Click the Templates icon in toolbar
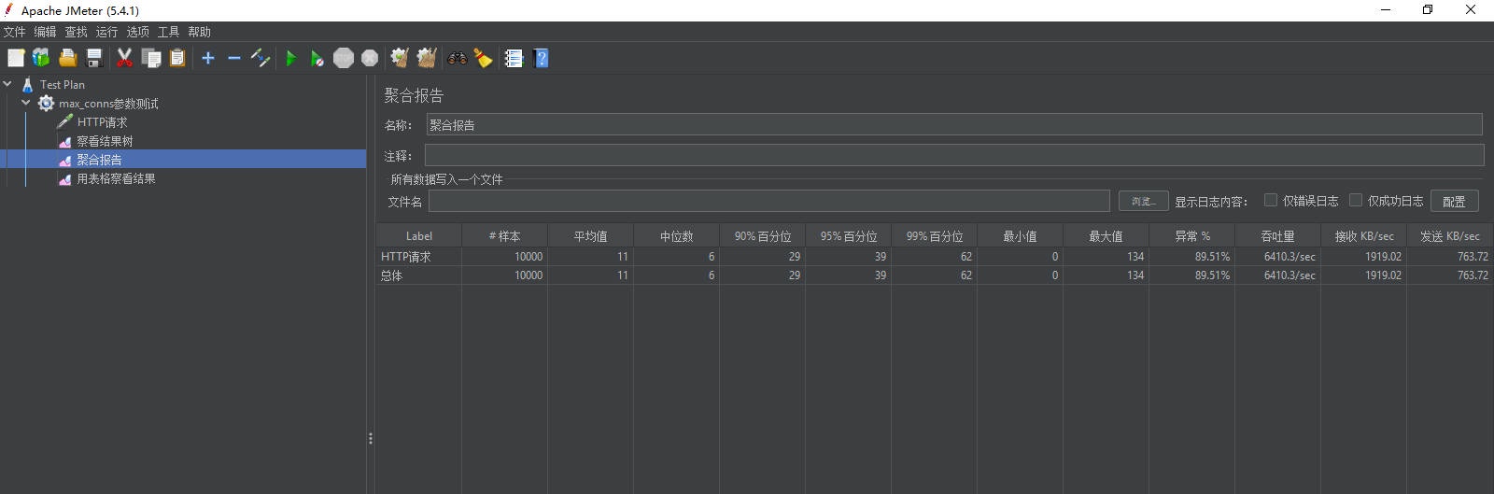The height and width of the screenshot is (494, 1494). click(x=41, y=58)
